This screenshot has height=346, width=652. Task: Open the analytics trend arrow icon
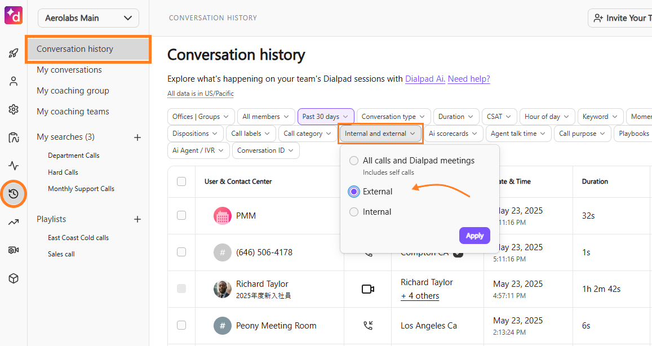pos(14,221)
